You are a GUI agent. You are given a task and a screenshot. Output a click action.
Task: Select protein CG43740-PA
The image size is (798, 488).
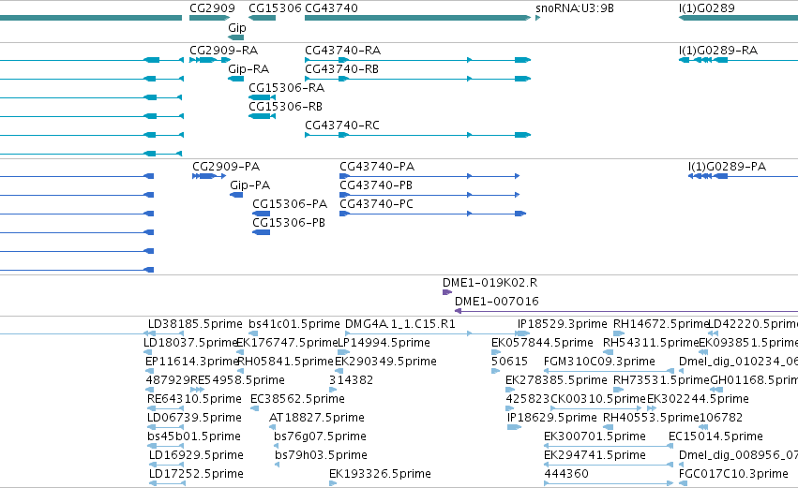[377, 167]
